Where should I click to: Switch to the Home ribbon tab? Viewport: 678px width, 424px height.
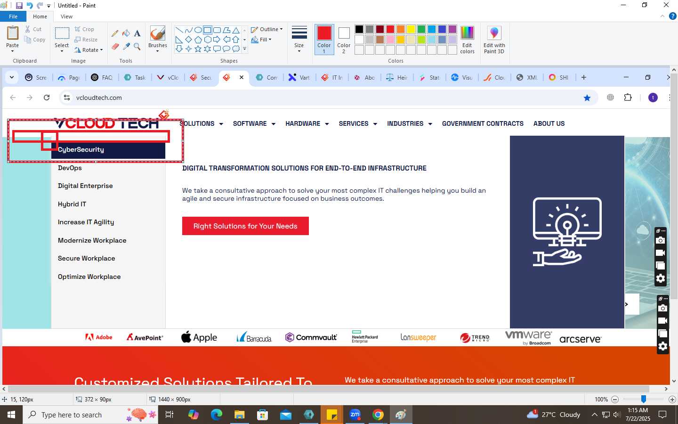[x=40, y=16]
